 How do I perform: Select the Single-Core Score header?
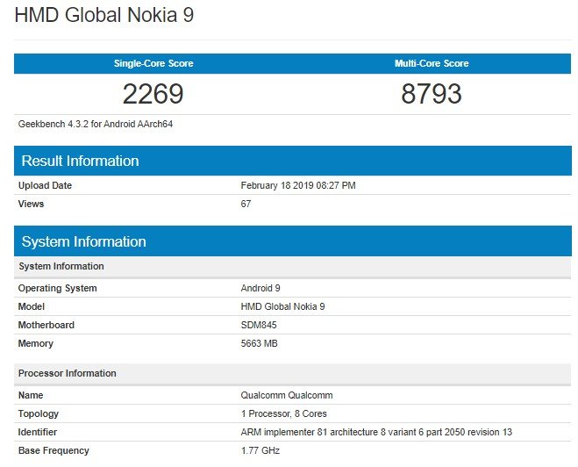pyautogui.click(x=153, y=63)
